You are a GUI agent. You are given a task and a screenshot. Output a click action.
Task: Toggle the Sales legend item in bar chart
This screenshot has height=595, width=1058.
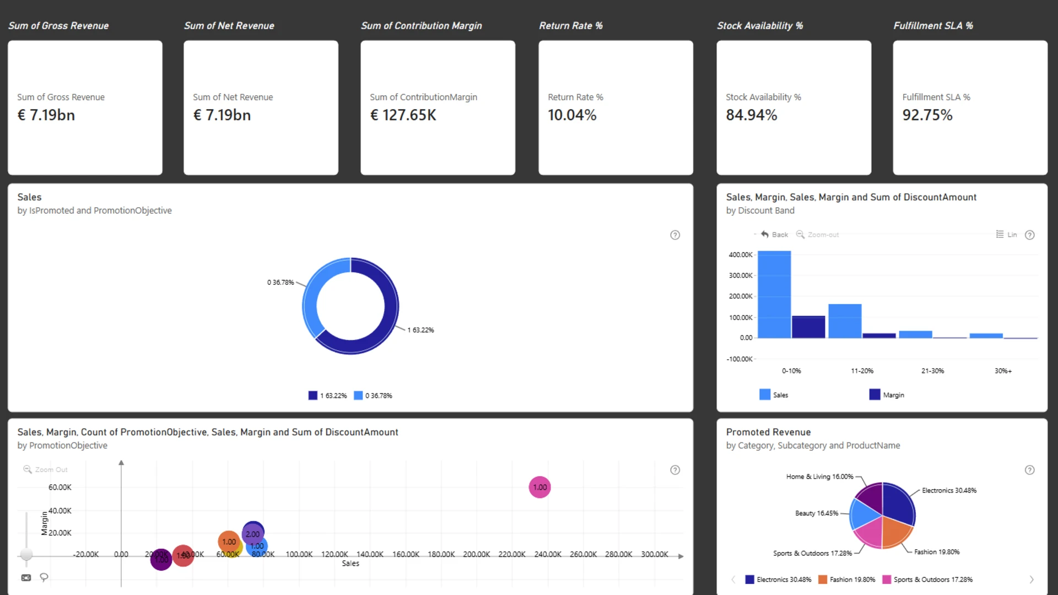[774, 394]
